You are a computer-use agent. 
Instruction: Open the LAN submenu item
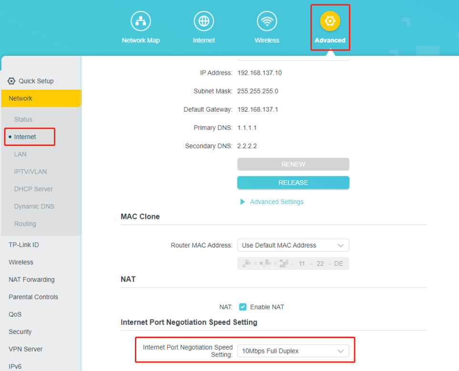[20, 154]
